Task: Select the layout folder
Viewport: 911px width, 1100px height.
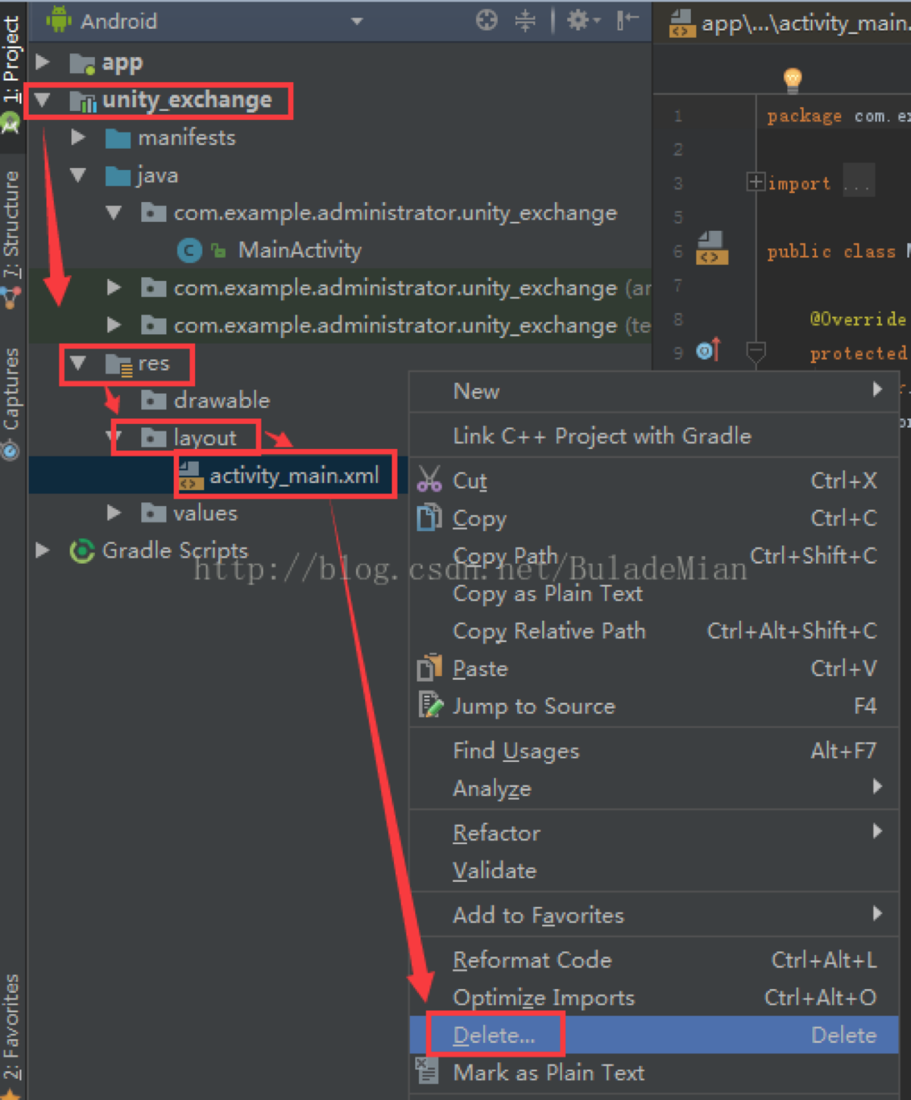Action: [204, 438]
